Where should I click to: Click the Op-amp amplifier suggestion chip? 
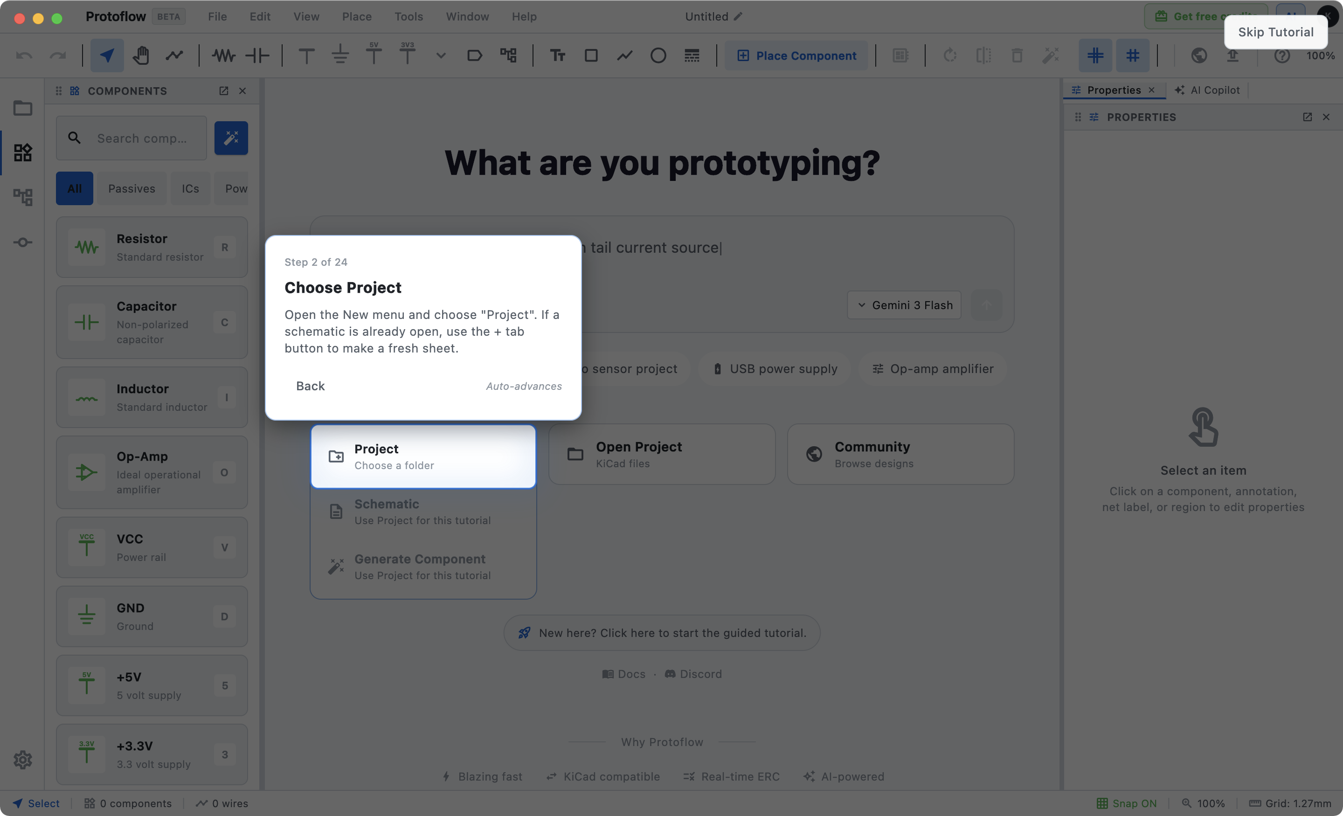point(933,368)
